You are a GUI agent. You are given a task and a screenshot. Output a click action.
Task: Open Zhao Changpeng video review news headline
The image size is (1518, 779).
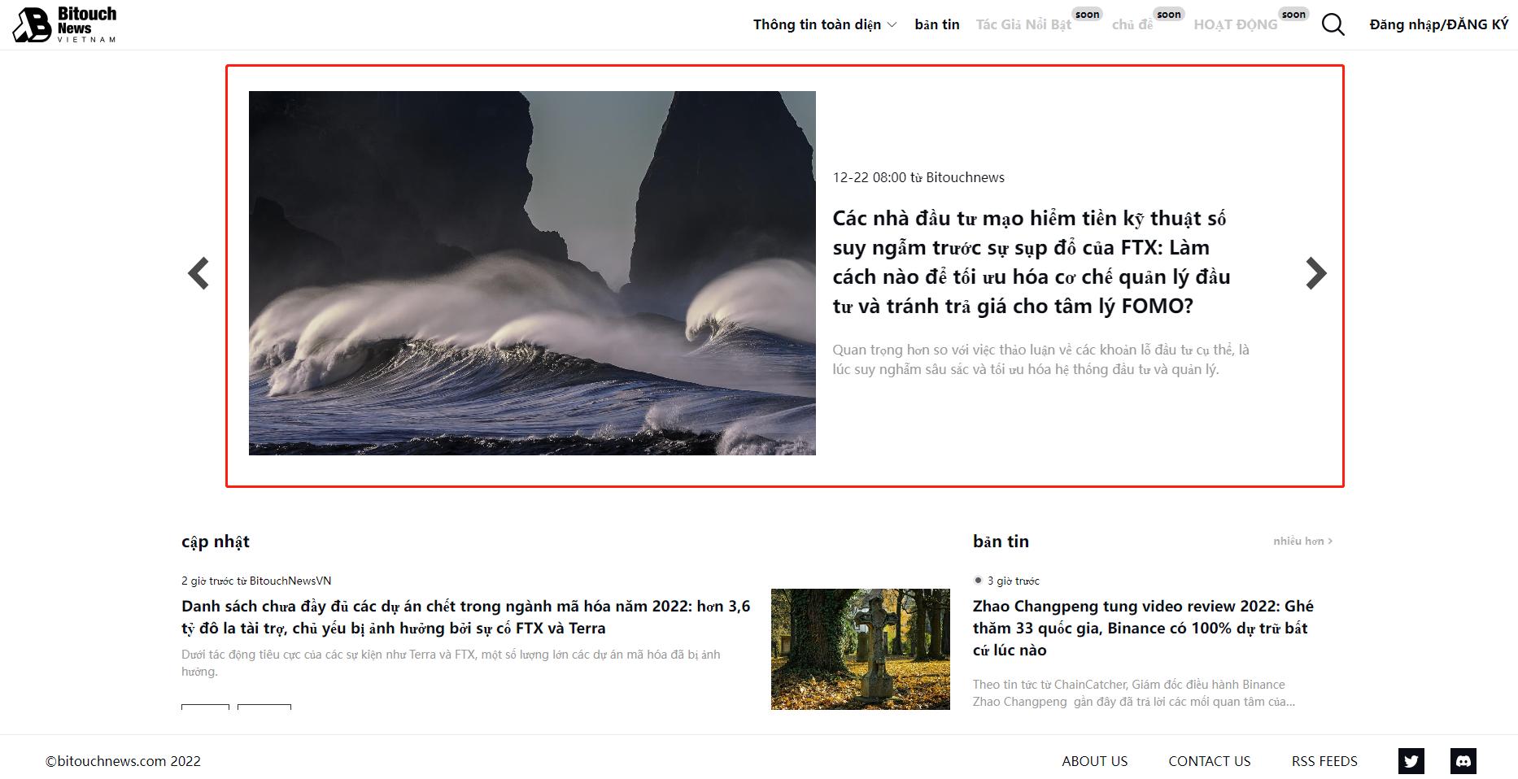(x=1142, y=628)
